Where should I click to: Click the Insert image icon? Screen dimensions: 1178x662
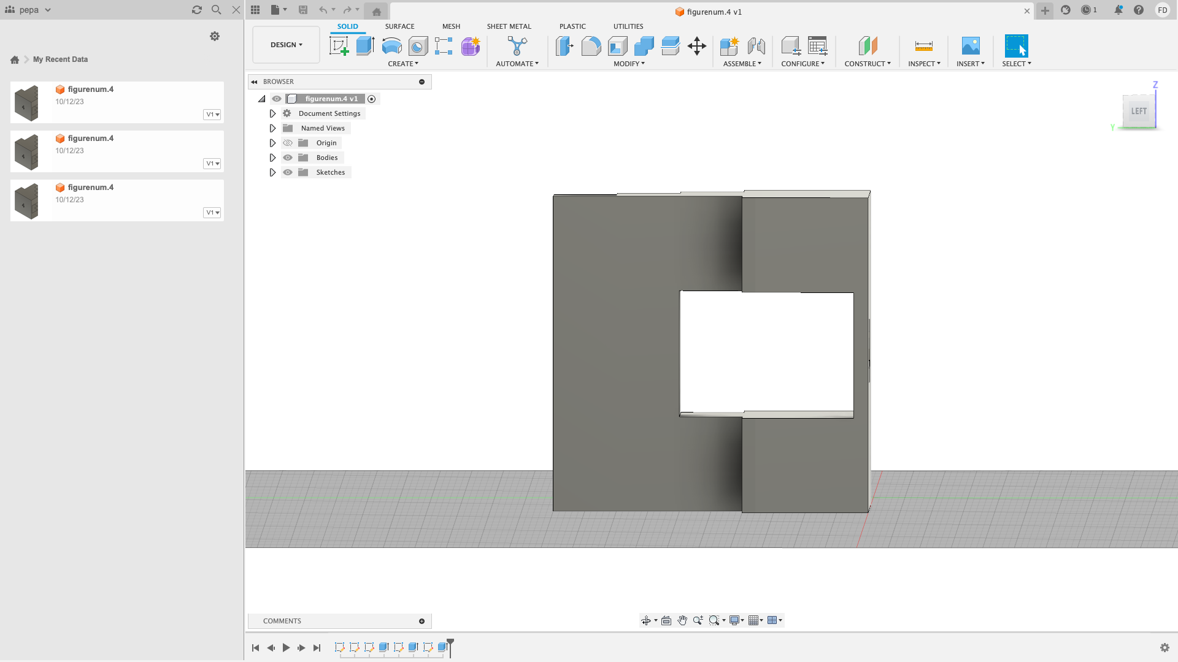971,46
